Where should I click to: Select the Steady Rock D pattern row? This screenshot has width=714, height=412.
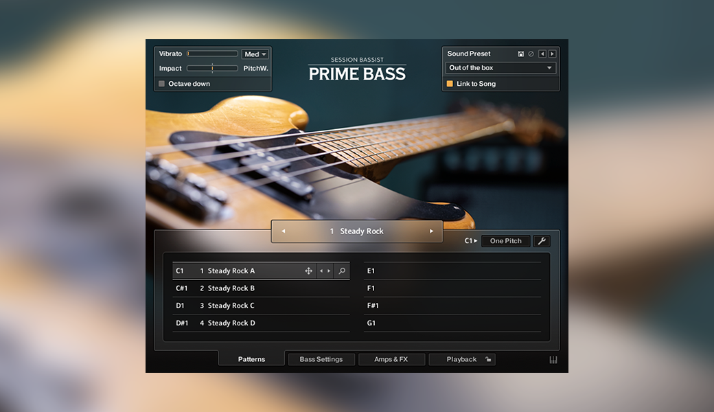[261, 323]
